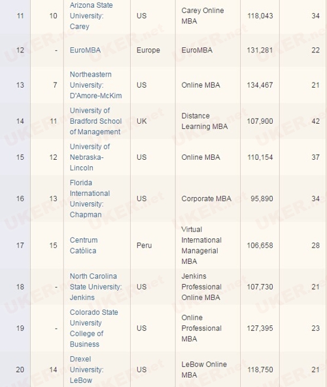Click the LeBow Online MBA programme cell
327x387 pixels.
[x=204, y=369]
